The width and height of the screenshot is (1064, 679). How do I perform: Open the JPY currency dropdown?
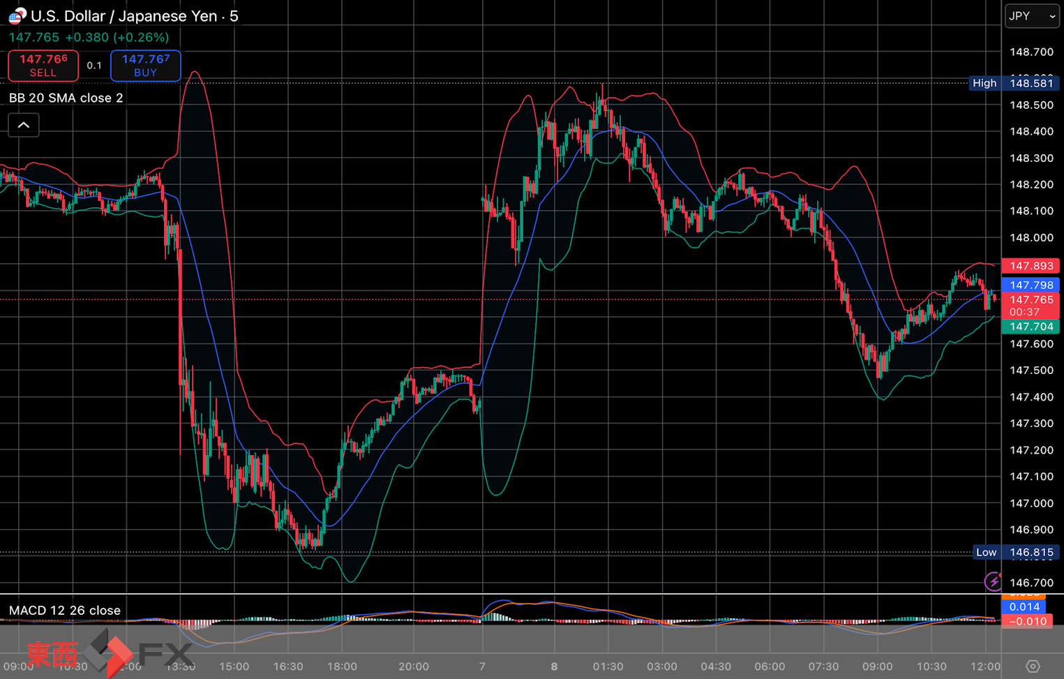tap(1031, 16)
